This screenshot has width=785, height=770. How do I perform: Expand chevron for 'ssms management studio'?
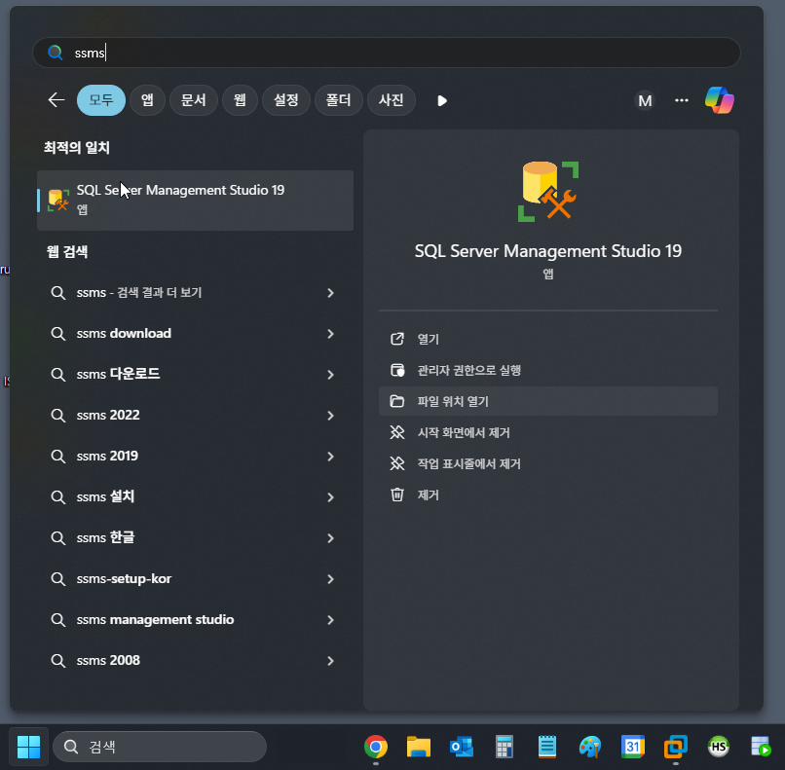[x=330, y=620]
